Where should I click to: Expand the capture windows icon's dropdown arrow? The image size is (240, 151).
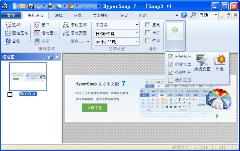pyautogui.click(x=65, y=6)
